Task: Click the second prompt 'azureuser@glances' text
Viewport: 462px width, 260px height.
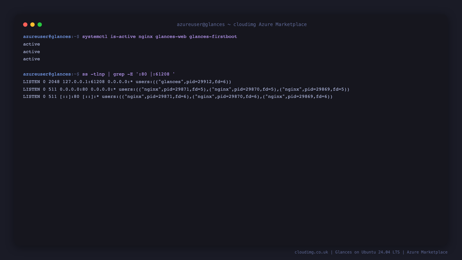Action: point(47,74)
